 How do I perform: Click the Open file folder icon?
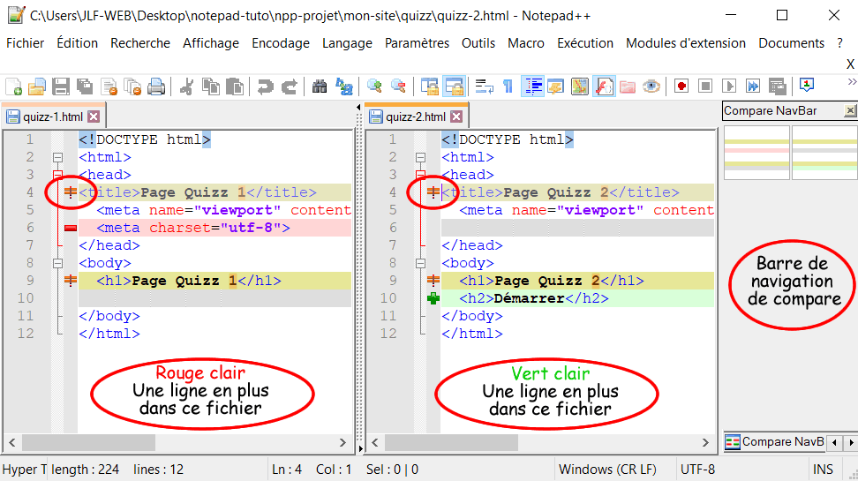(37, 86)
